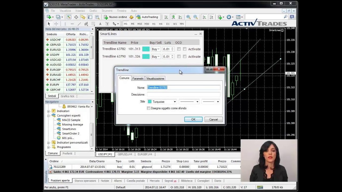
Task: Open the periodicity clock icon
Action: [x=229, y=17]
